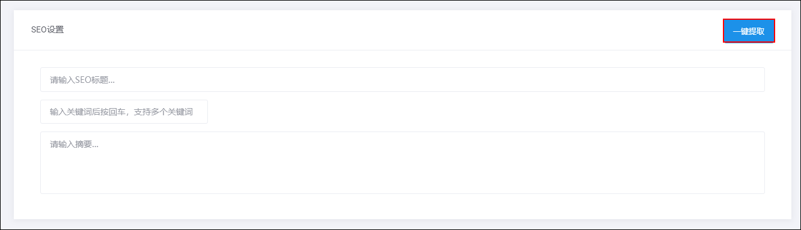The width and height of the screenshot is (801, 230).
Task: Focus the summary description text area
Action: click(402, 163)
